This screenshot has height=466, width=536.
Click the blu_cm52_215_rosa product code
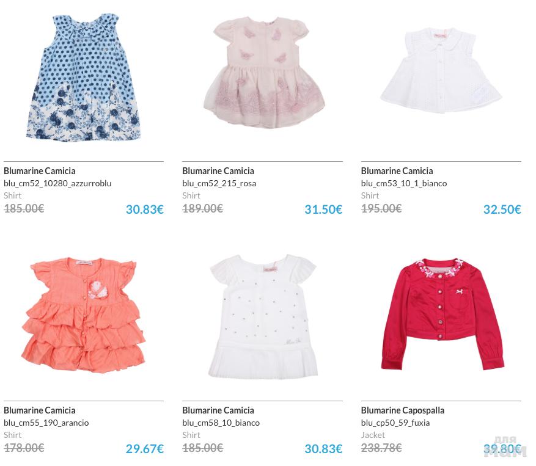(x=219, y=183)
